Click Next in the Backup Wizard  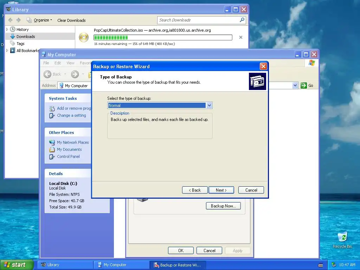point(221,190)
